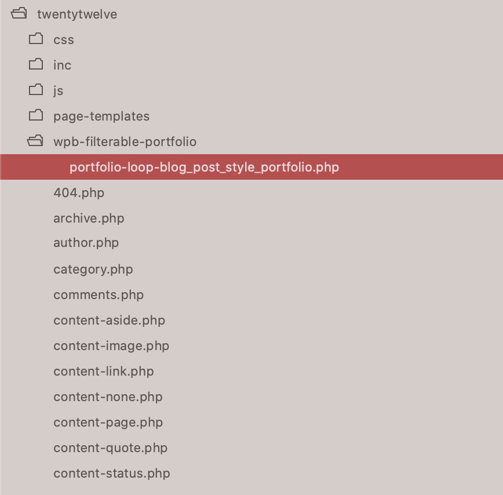Open archive.php in the file tree
The width and height of the screenshot is (503, 495).
click(89, 219)
